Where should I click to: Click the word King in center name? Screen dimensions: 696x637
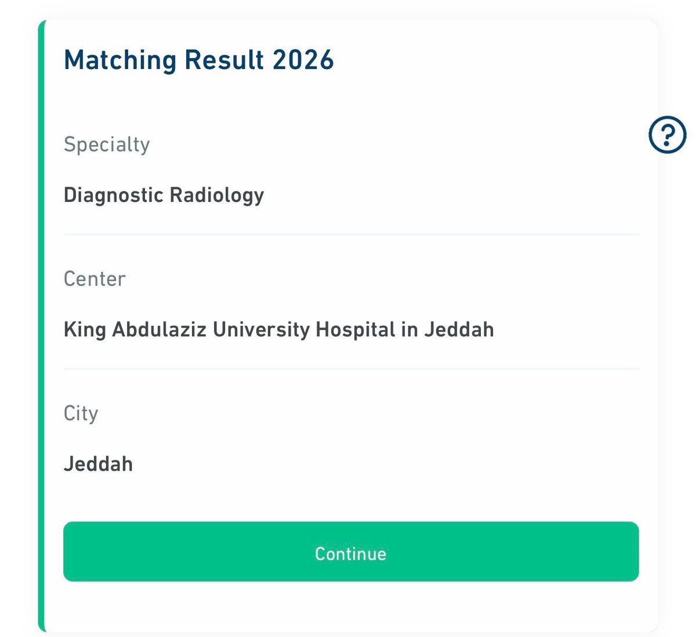point(85,330)
